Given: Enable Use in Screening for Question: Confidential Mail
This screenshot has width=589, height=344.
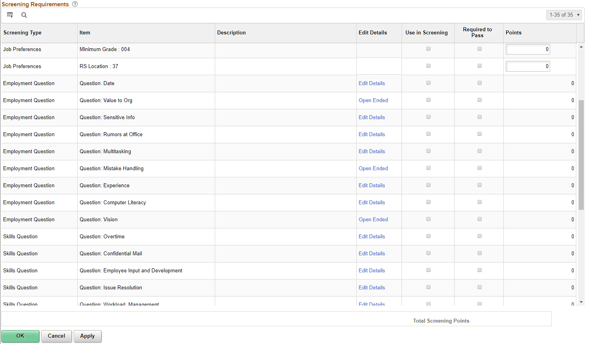Looking at the screenshot, I should pos(428,253).
